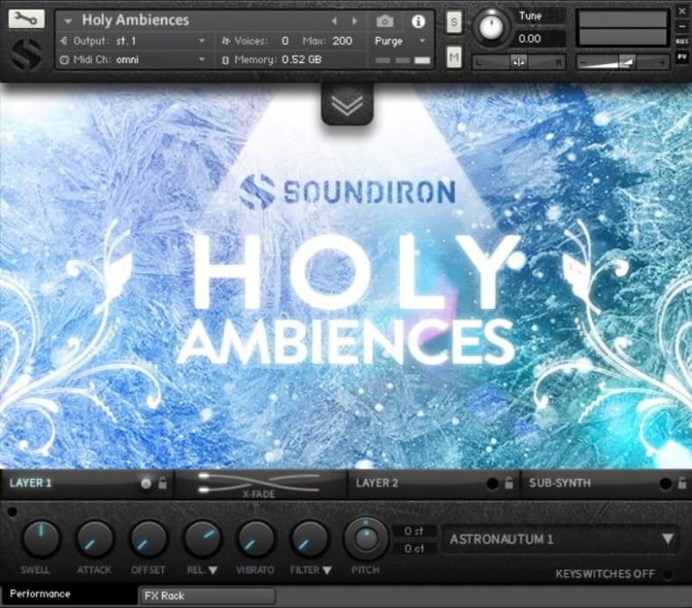692x608 pixels.
Task: Click the pan slider in the header
Action: pos(519,62)
